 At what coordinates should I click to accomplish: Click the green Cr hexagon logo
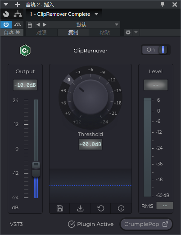coord(25,51)
